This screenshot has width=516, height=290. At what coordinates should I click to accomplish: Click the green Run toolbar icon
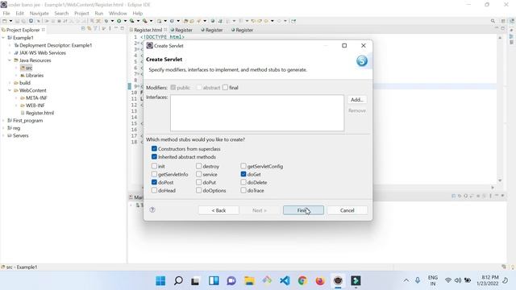pos(119,21)
